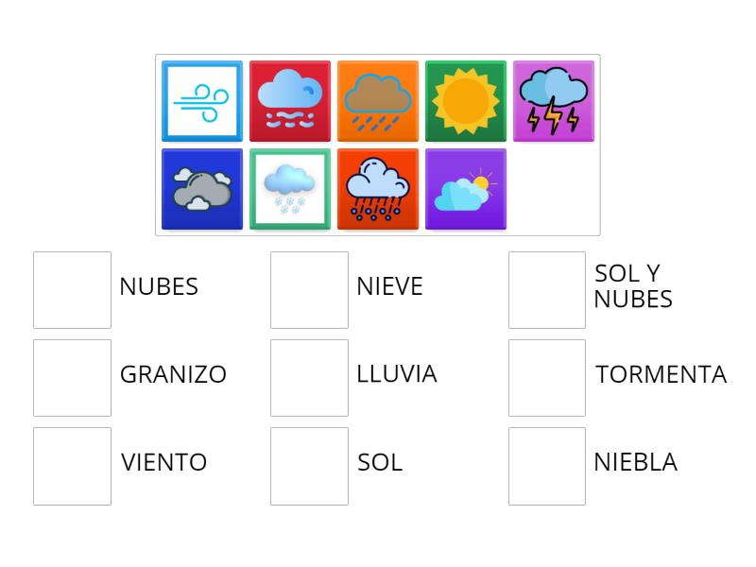
Task: Click the empty box beside SOL
Action: coord(309,465)
